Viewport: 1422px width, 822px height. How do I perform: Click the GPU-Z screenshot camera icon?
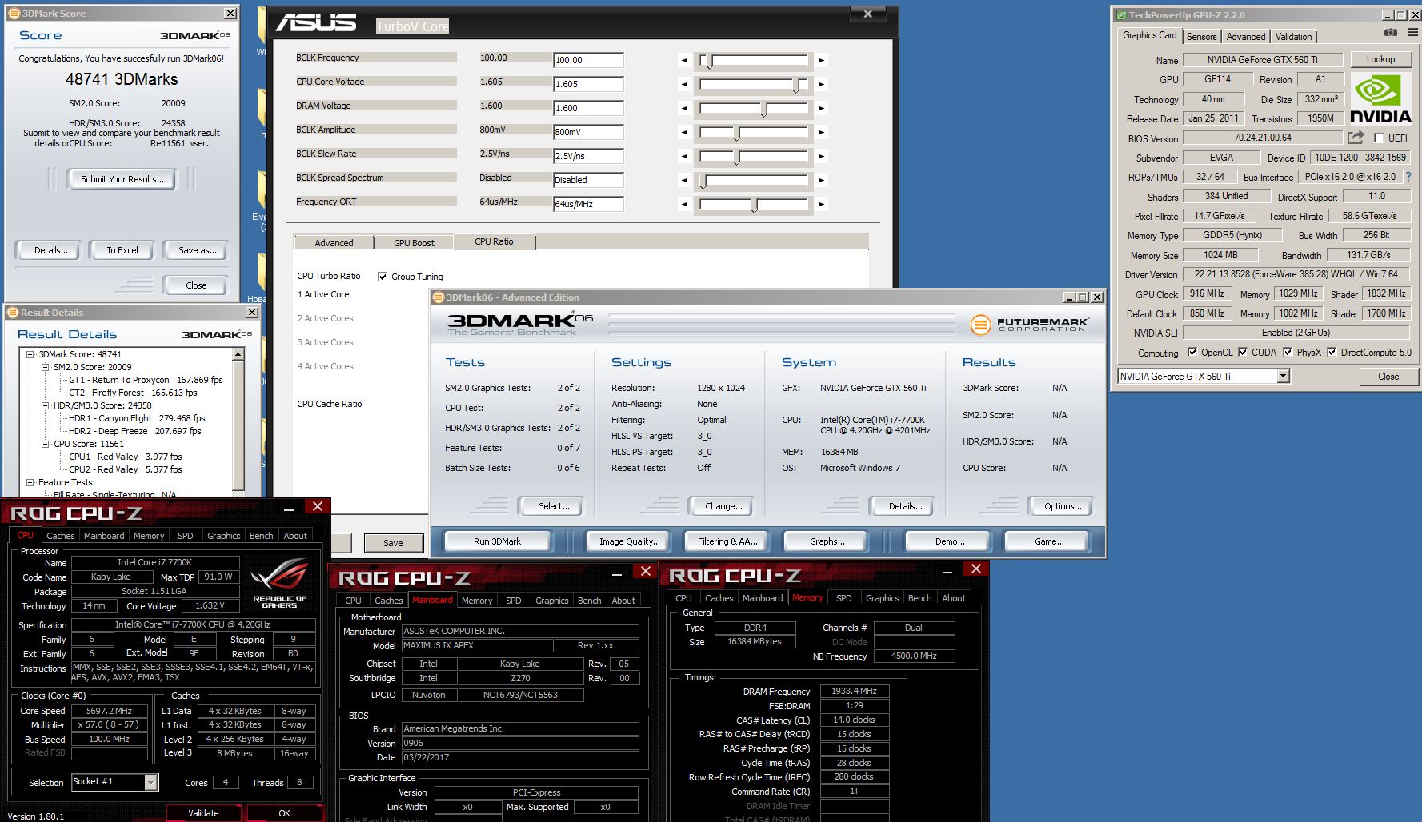click(1391, 33)
